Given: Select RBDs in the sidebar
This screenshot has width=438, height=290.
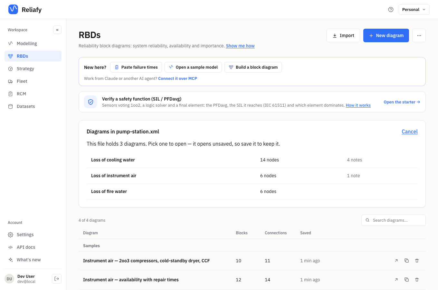Looking at the screenshot, I should click(33, 56).
